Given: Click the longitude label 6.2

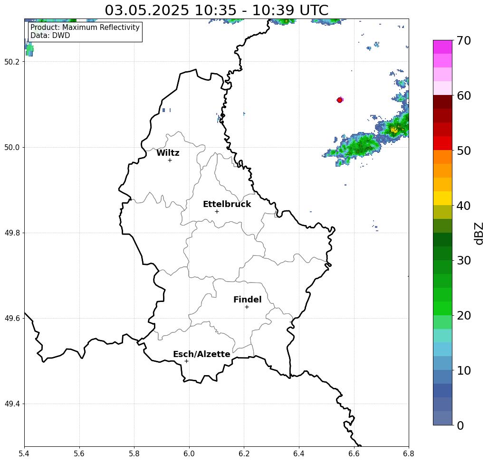Looking at the screenshot, I should coord(244,453).
